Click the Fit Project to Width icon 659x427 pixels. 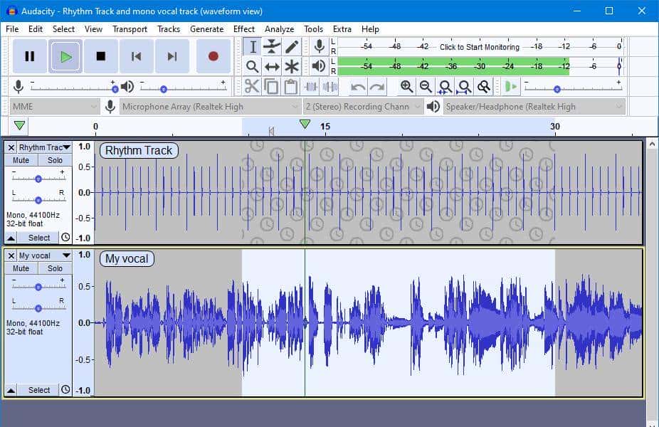(x=463, y=86)
